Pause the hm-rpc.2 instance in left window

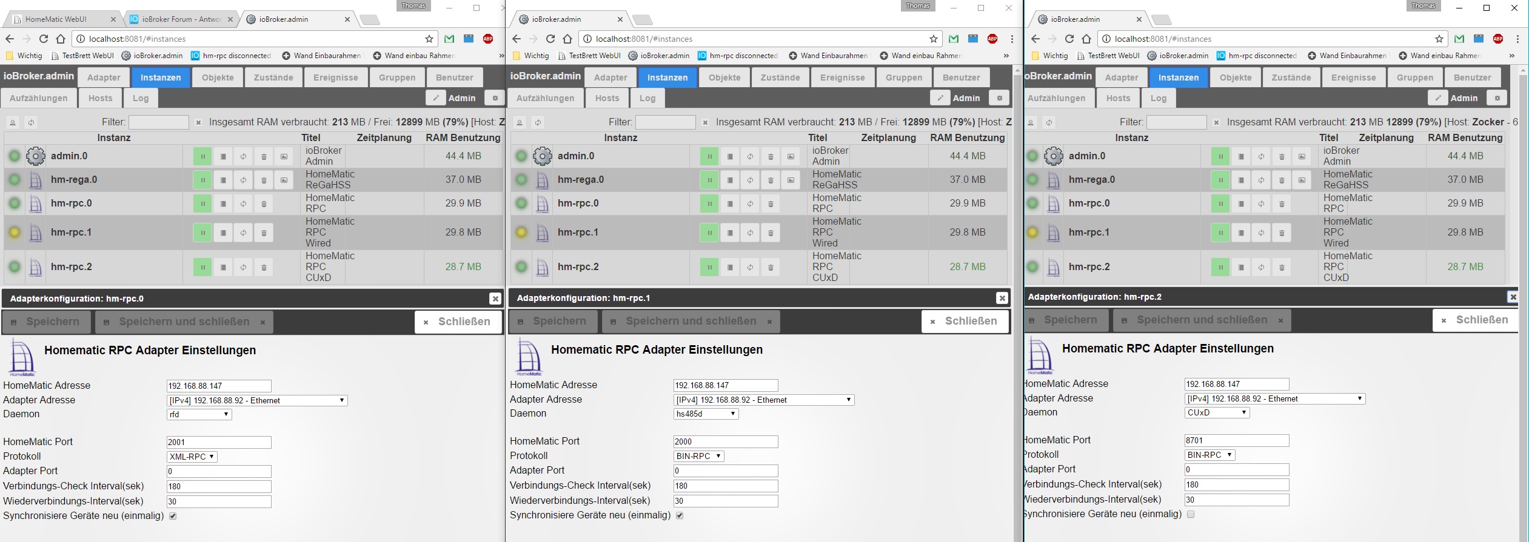[202, 267]
